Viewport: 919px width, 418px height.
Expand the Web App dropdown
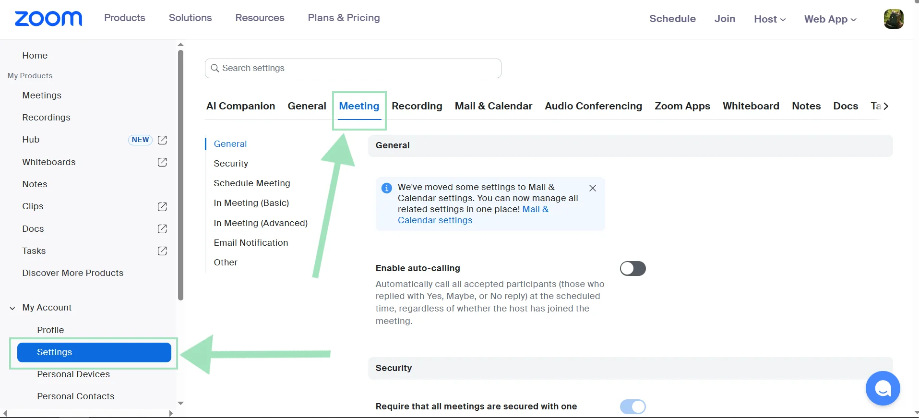point(830,19)
